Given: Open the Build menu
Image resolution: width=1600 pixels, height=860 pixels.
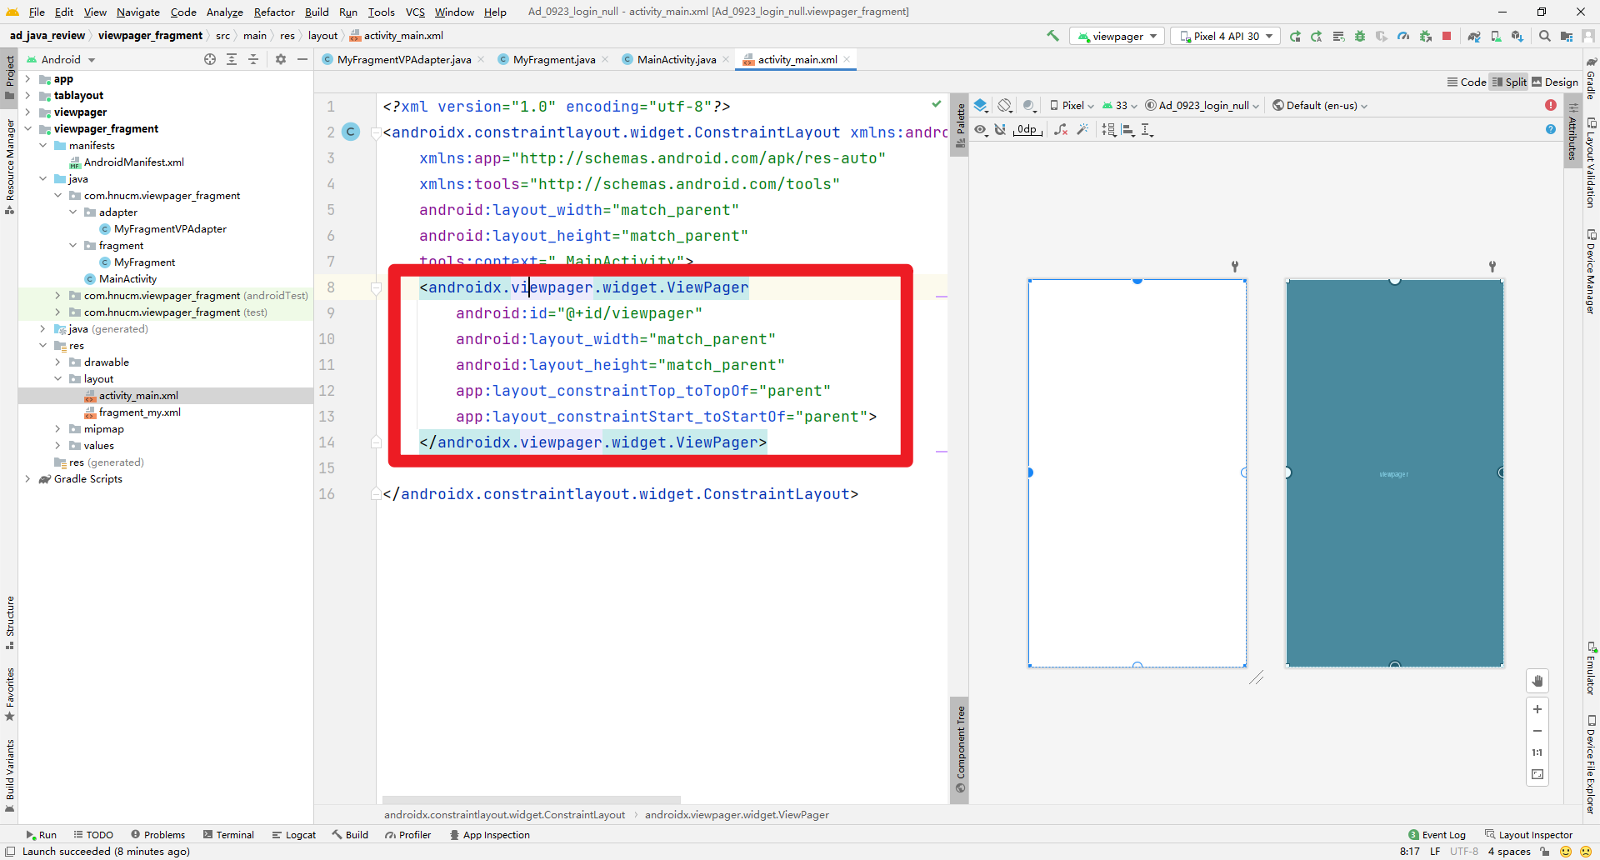Looking at the screenshot, I should coord(317,12).
